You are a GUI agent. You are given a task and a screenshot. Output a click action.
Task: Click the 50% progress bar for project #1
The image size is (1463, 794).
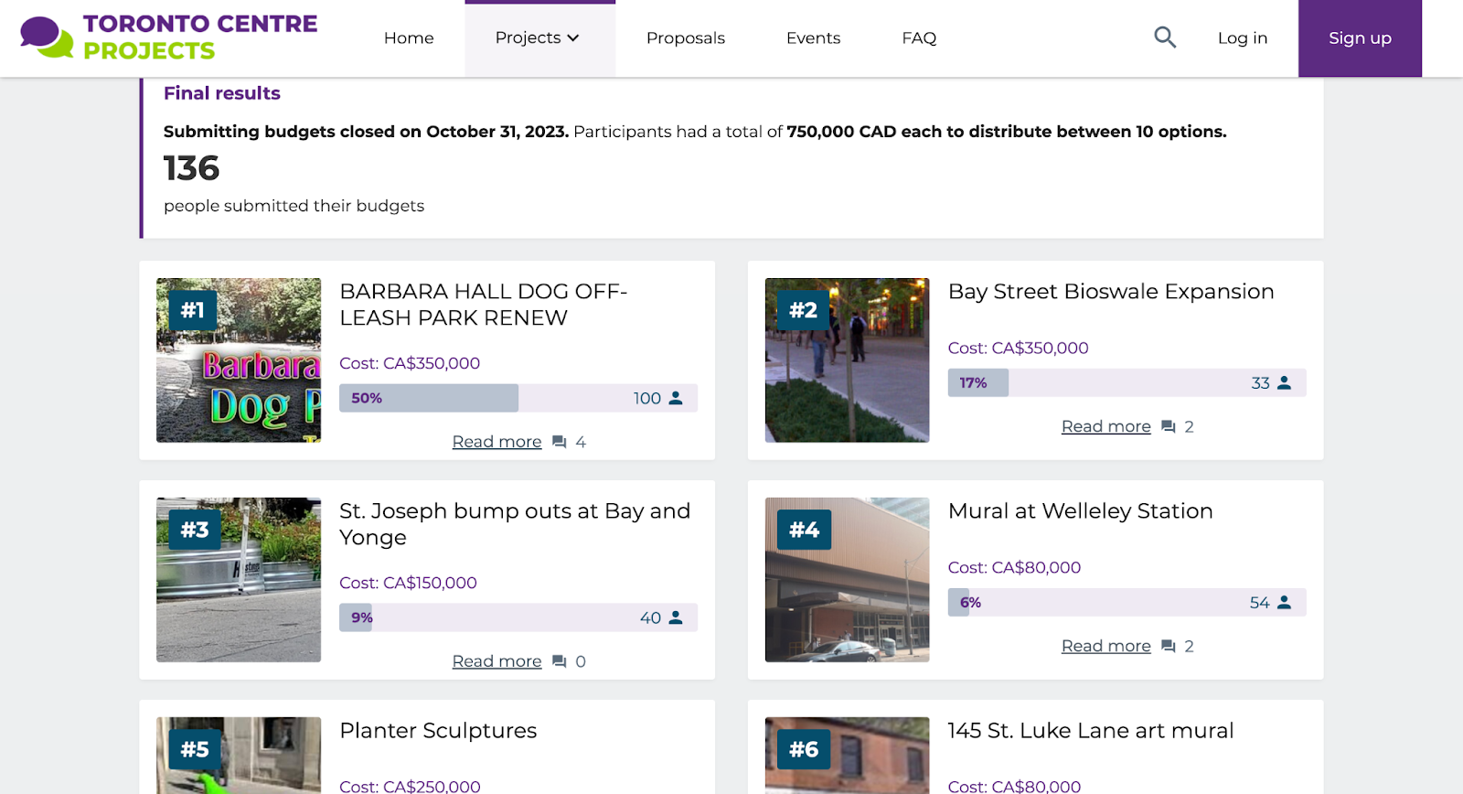(x=428, y=398)
